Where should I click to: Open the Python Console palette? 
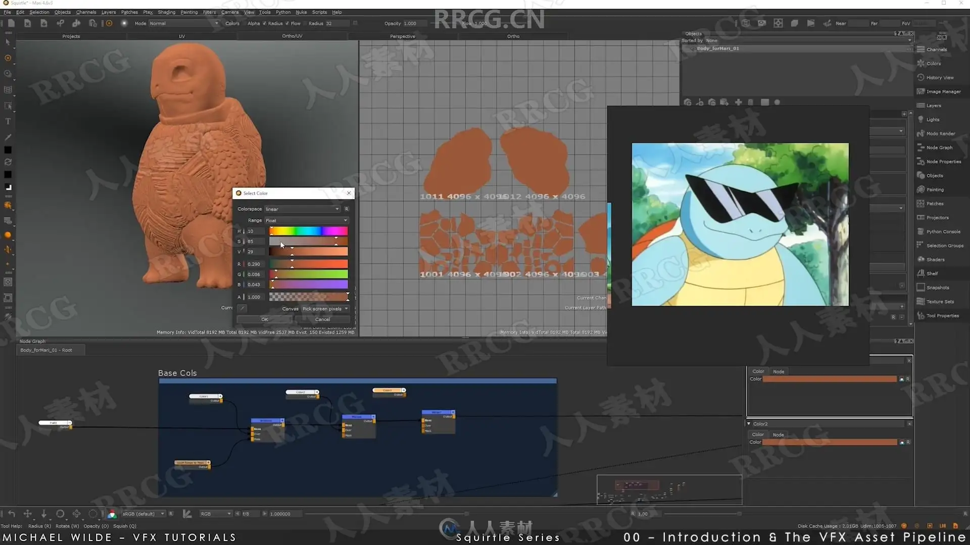point(943,232)
